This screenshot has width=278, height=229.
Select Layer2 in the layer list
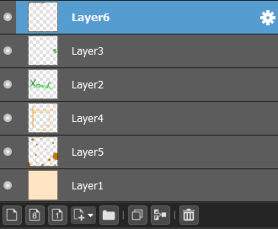pos(139,85)
